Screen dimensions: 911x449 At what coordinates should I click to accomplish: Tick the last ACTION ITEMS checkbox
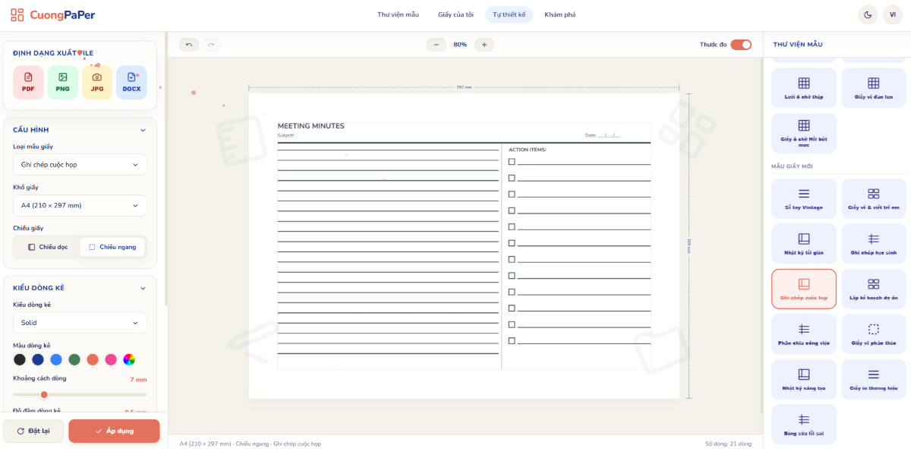tap(512, 340)
